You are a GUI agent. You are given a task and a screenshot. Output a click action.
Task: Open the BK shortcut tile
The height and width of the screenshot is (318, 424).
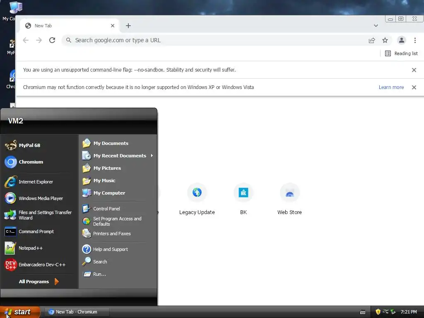coord(243,199)
